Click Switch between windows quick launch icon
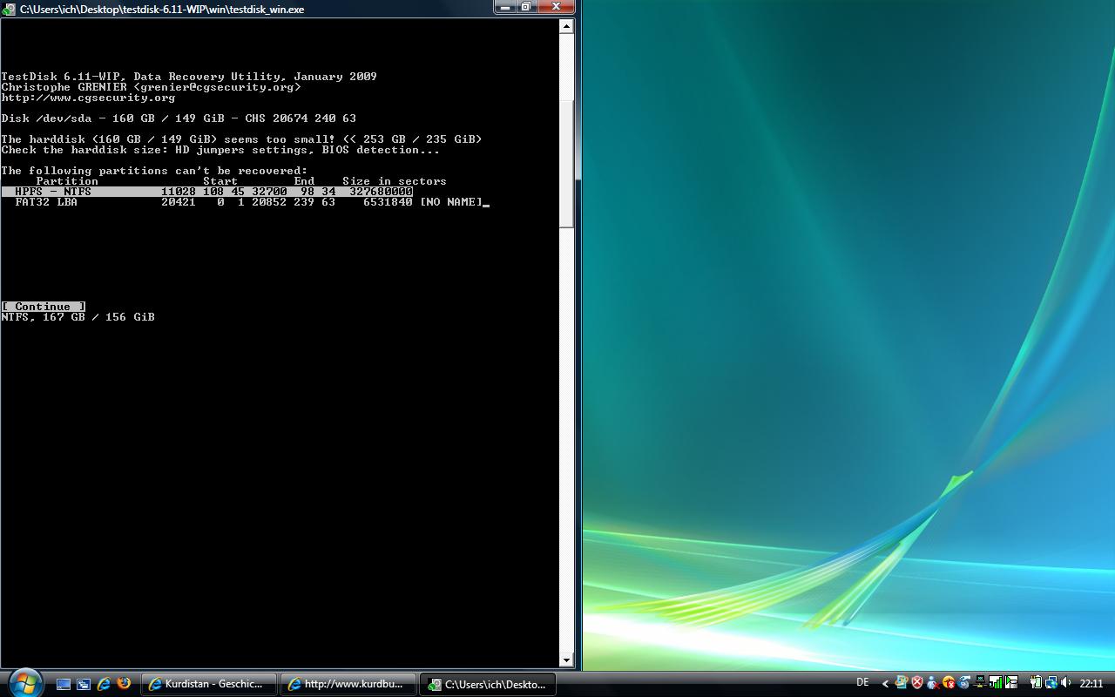The width and height of the screenshot is (1115, 697). tap(84, 684)
